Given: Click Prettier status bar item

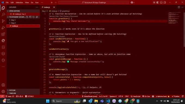Looking at the screenshot, I should (175, 96).
